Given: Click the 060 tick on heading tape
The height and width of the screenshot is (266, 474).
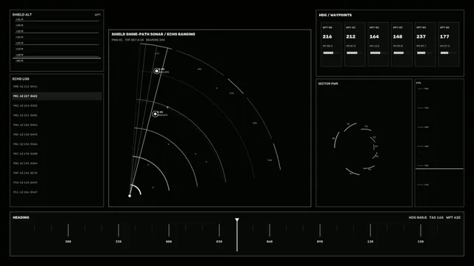Looking at the screenshot, I should pyautogui.click(x=270, y=231).
